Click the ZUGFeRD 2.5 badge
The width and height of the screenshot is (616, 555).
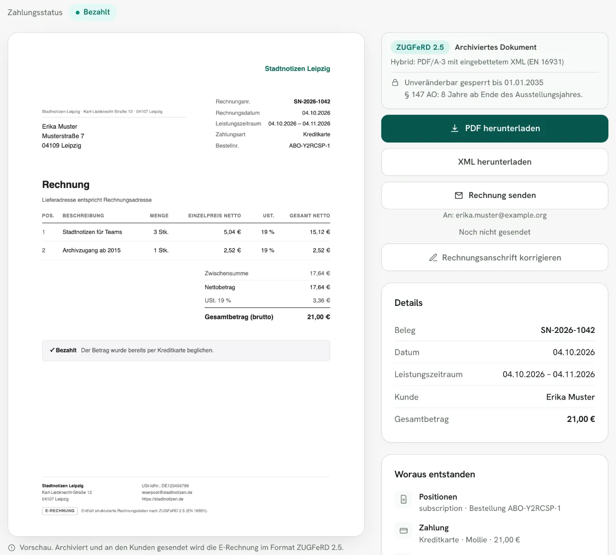coord(420,47)
